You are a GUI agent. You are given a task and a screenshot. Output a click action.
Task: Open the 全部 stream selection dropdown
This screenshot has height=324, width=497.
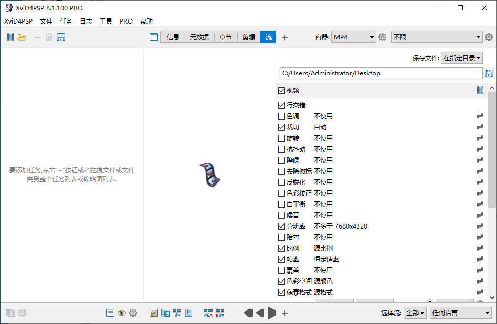coord(415,313)
